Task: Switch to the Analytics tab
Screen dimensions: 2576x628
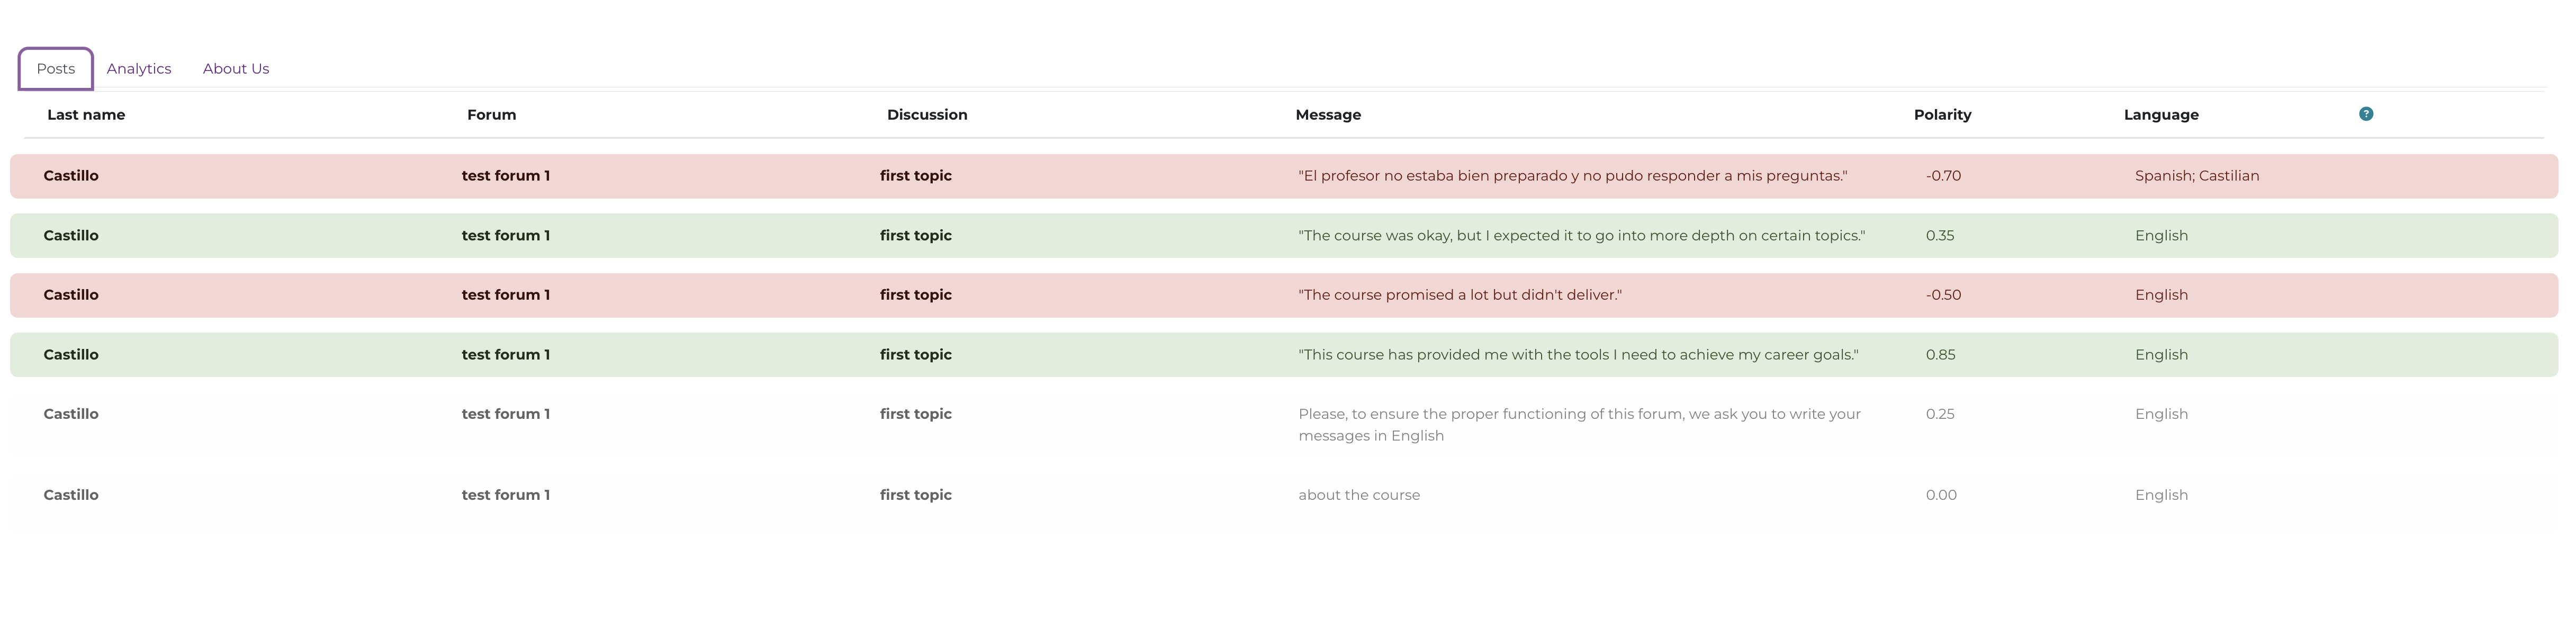Action: tap(139, 69)
